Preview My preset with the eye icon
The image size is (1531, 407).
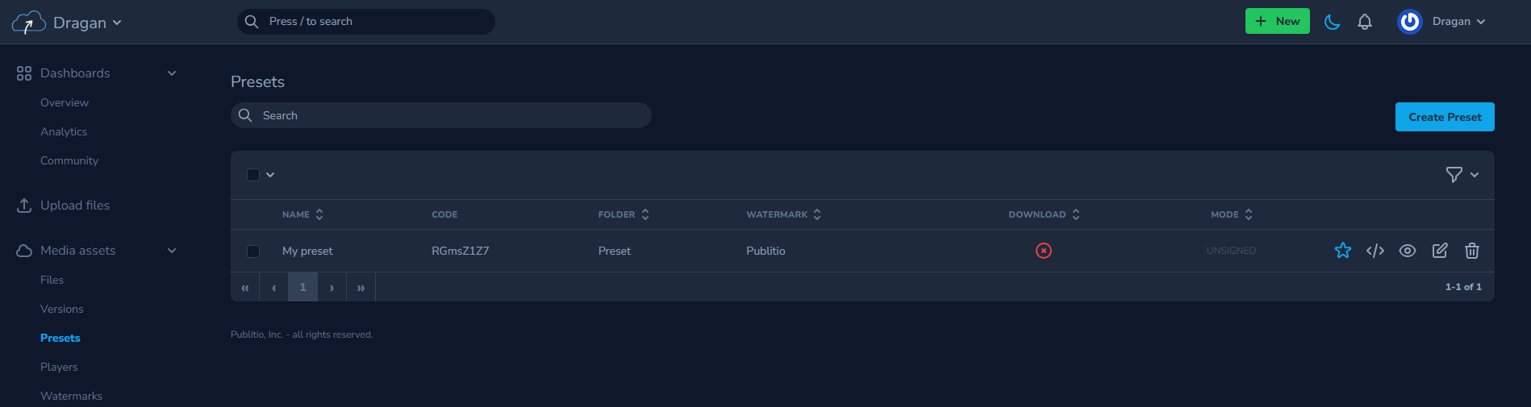1408,251
